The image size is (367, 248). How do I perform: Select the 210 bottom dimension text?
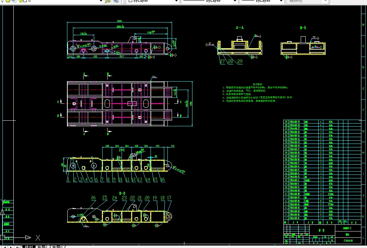pos(70,57)
